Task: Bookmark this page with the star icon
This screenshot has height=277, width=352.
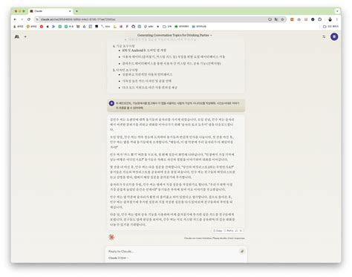Action: [x=282, y=19]
